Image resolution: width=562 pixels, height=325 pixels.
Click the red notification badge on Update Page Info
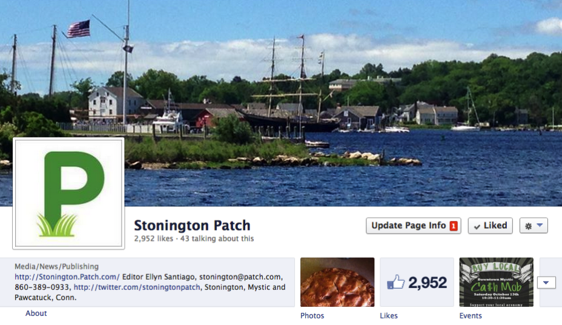(454, 226)
